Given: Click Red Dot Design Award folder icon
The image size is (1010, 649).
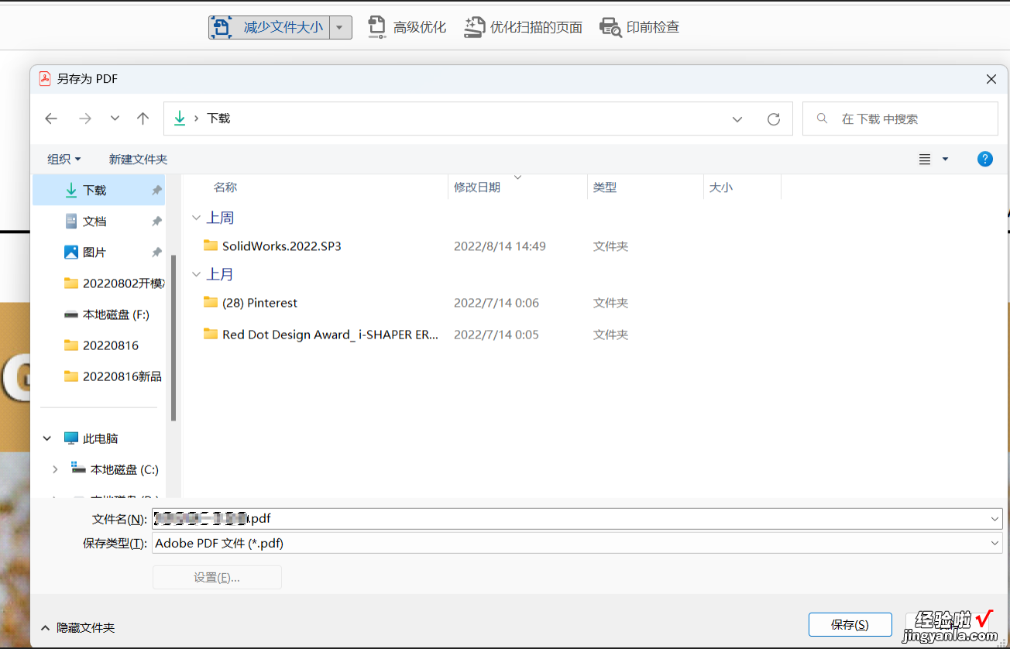Looking at the screenshot, I should pos(211,334).
